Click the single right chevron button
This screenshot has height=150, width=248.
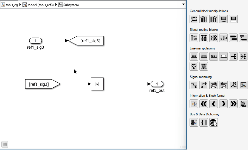[224, 104]
